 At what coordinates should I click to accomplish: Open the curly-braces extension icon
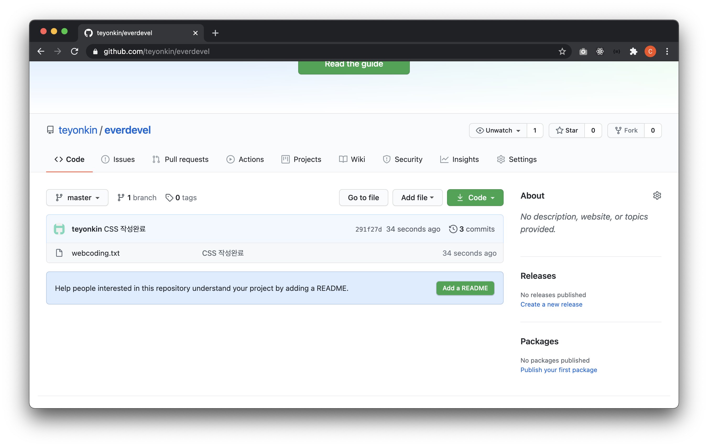[x=617, y=51]
